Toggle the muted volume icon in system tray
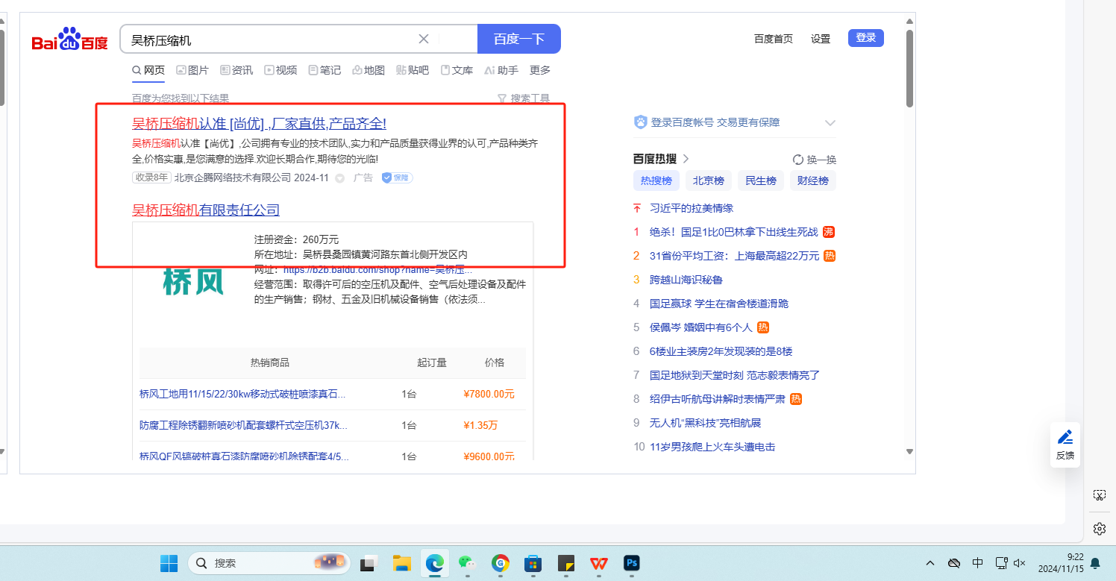 [x=1020, y=563]
